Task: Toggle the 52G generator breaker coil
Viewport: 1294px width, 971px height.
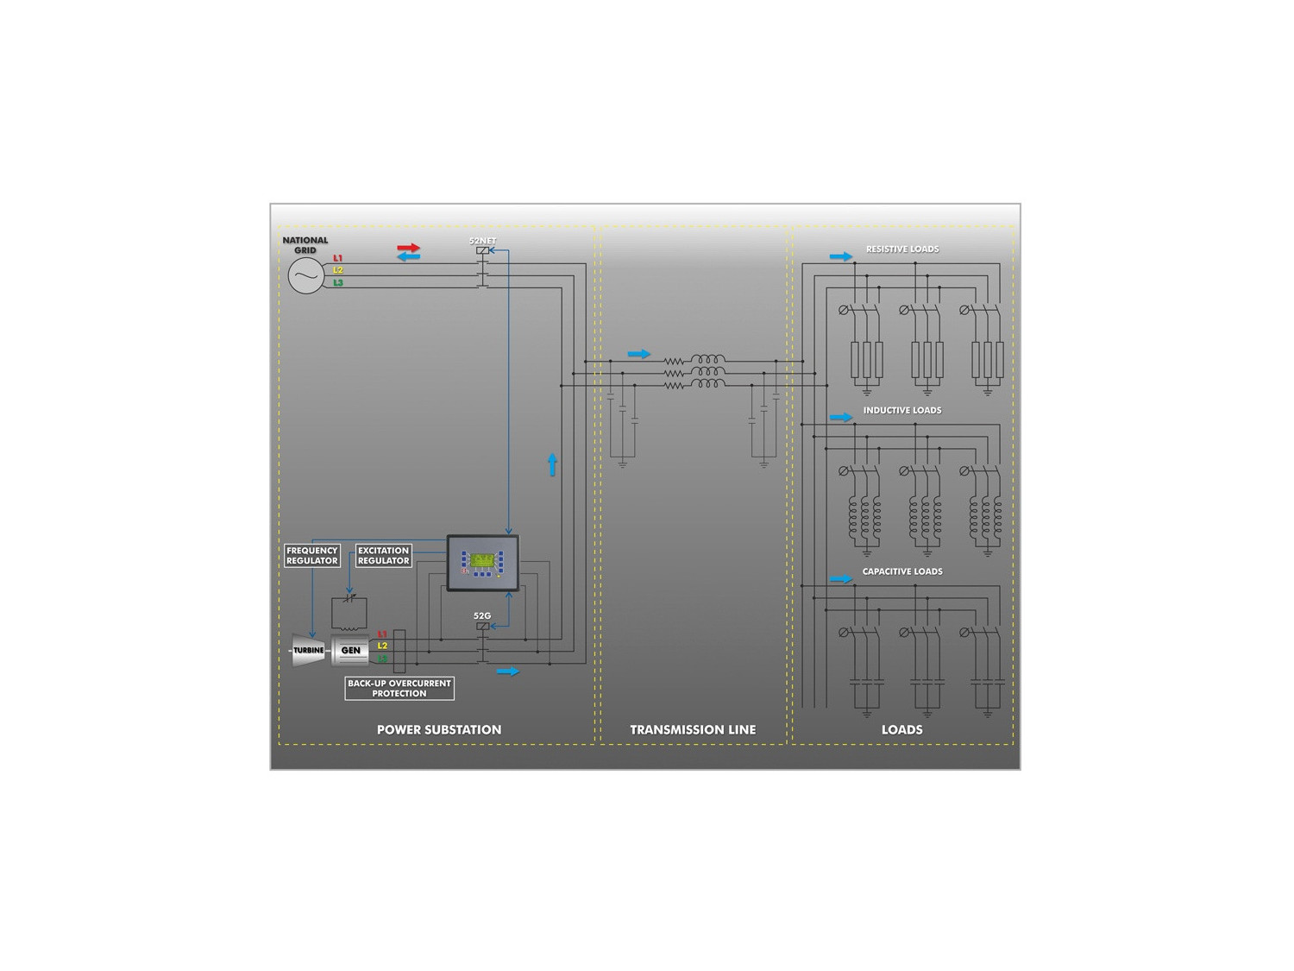Action: click(x=482, y=627)
